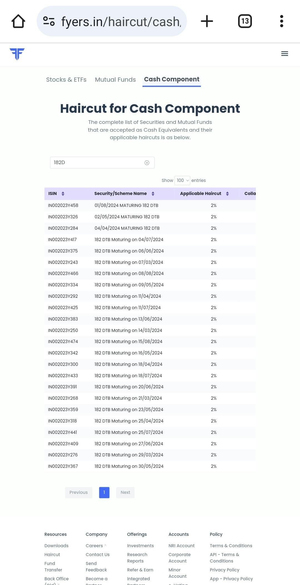Clear the 182D search text
Screen dimensions: 300x585
(147, 163)
